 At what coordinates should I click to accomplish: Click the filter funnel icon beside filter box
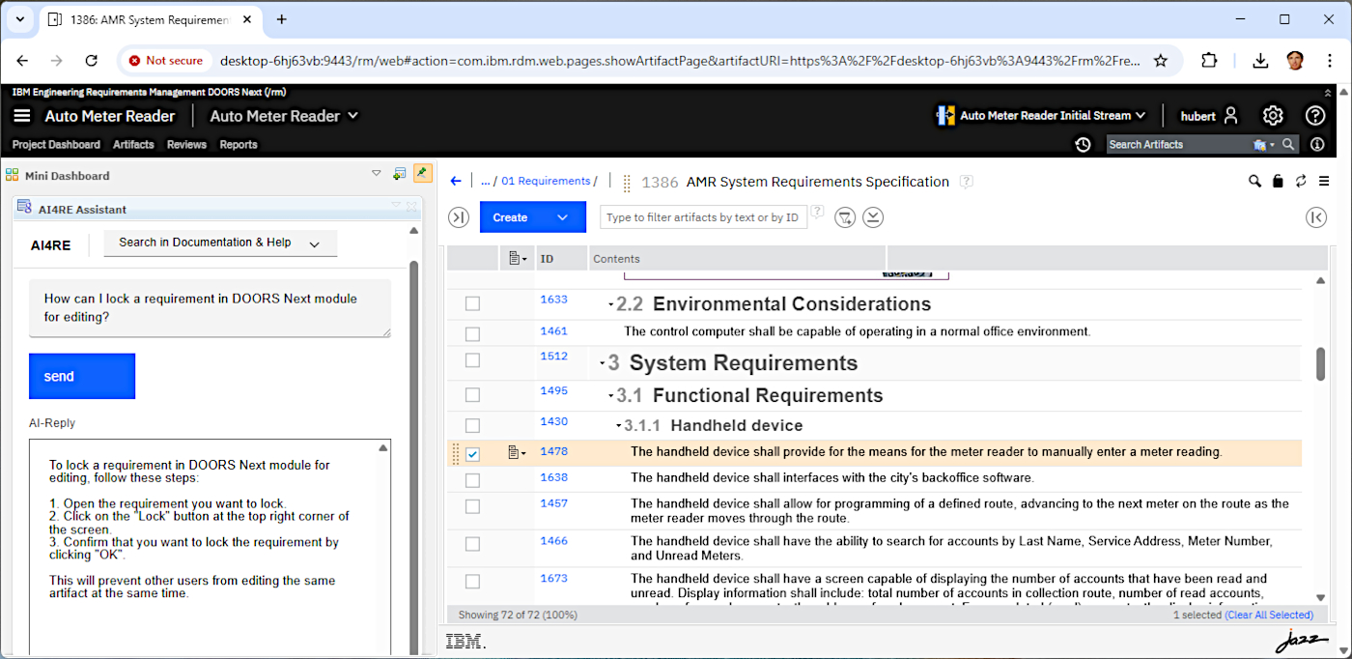click(x=845, y=217)
